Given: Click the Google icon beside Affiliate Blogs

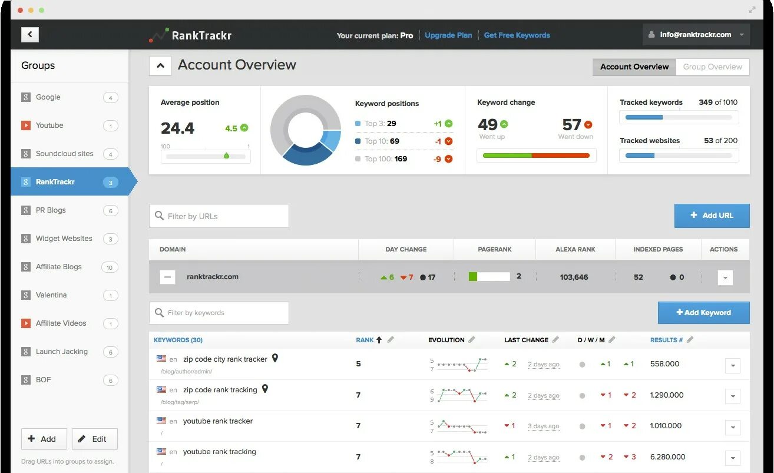Looking at the screenshot, I should click(25, 267).
